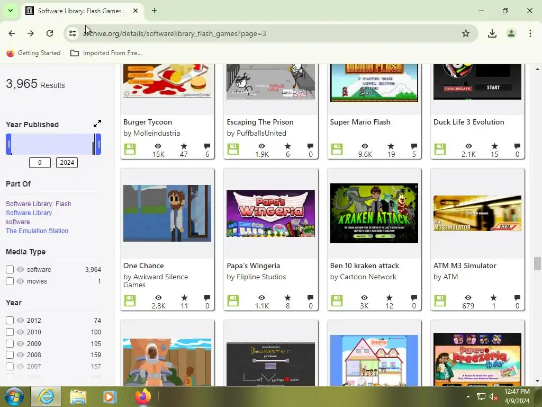Screen dimensions: 542x407
Task: Open the Papa's Freezeria To Go thumbnail
Action: [x=477, y=359]
